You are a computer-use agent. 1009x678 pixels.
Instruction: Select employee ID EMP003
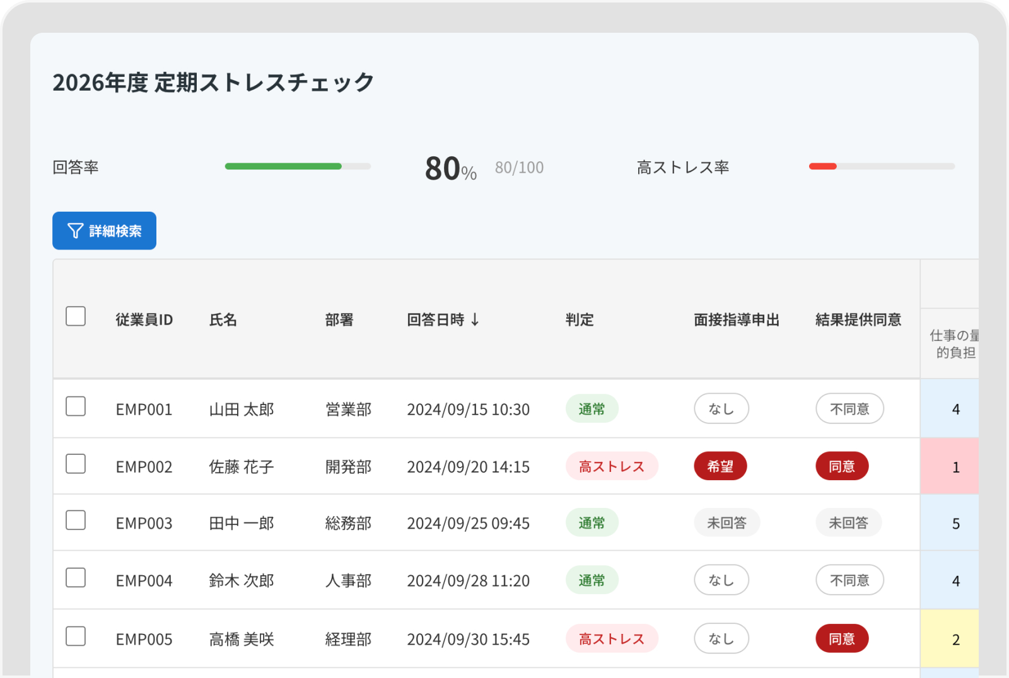tap(144, 524)
